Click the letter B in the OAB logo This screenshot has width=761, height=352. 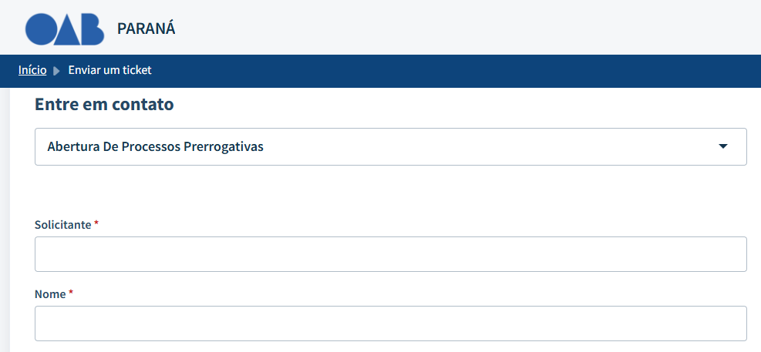(91, 28)
